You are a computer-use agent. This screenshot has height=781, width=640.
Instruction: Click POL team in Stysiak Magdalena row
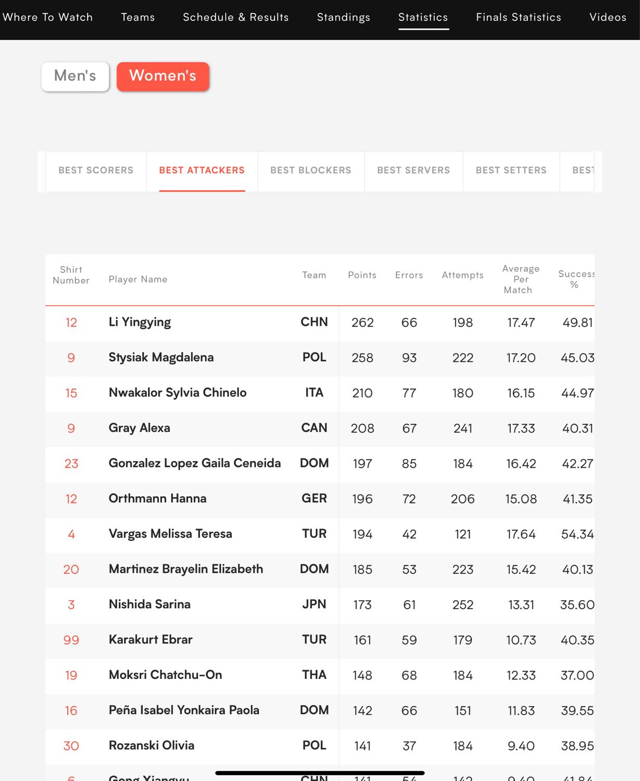(x=315, y=358)
